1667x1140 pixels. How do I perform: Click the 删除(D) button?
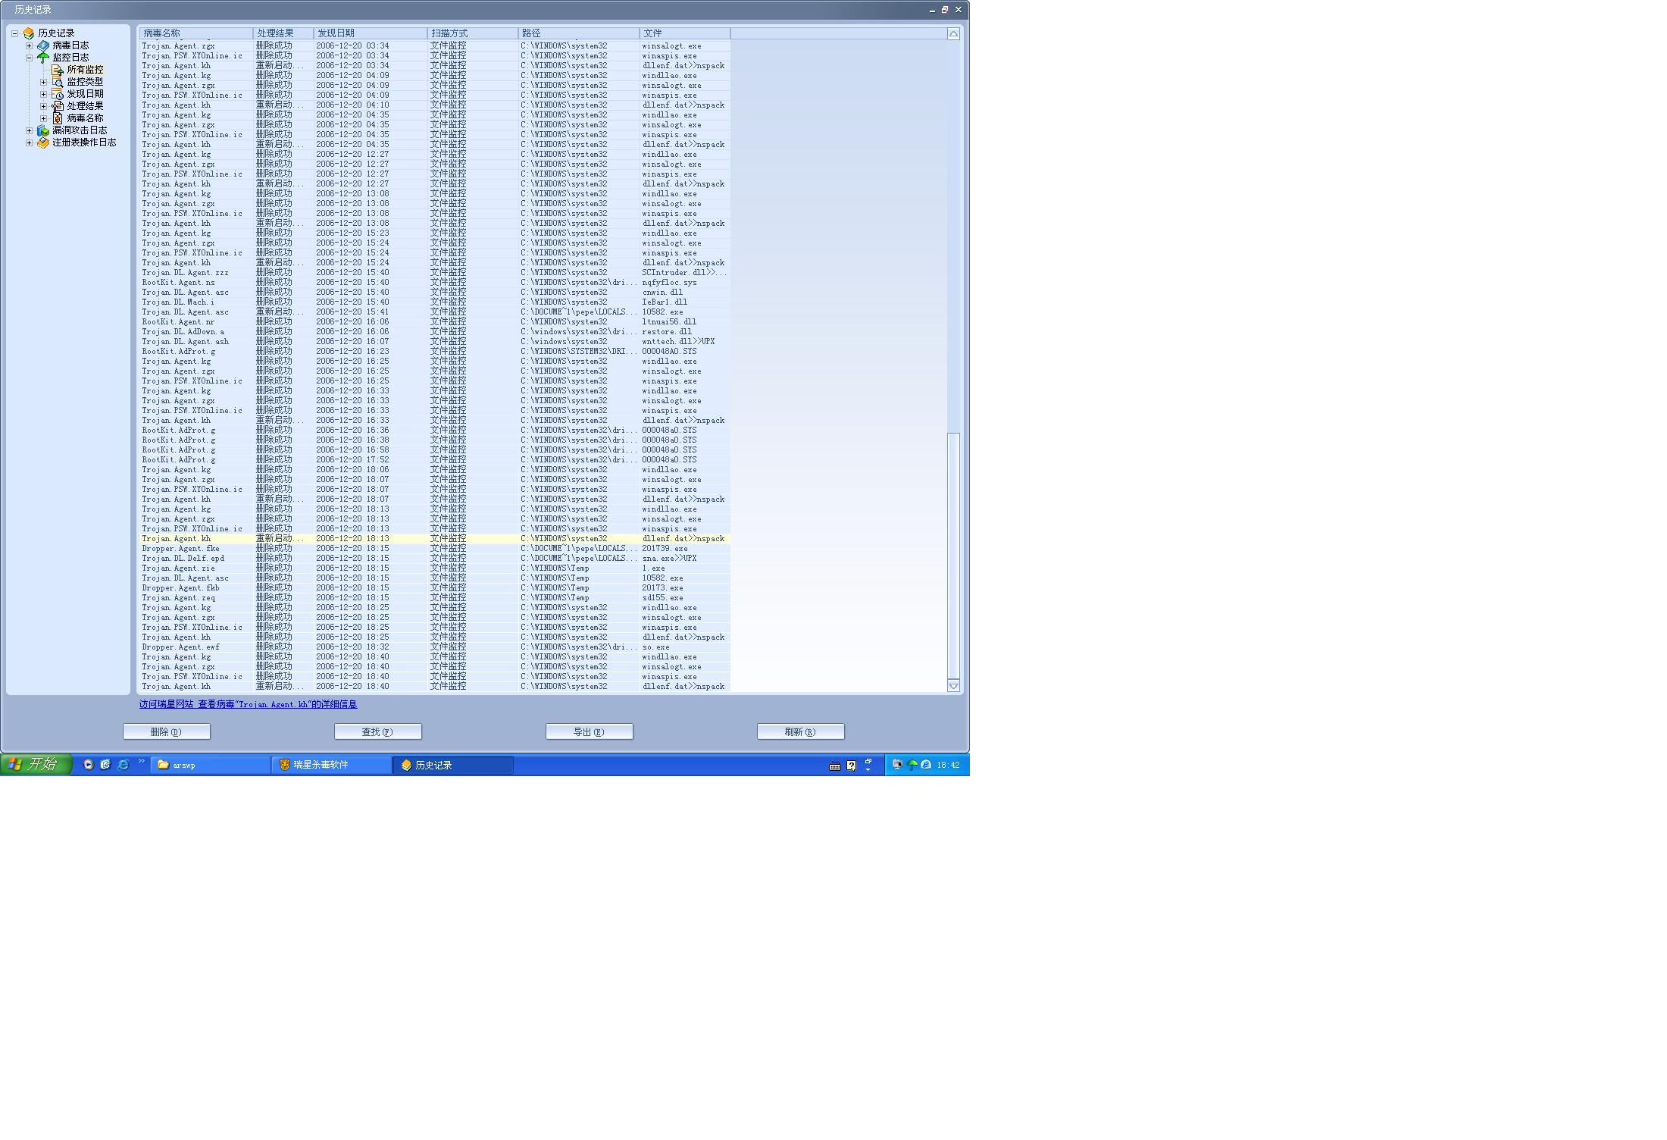[167, 731]
